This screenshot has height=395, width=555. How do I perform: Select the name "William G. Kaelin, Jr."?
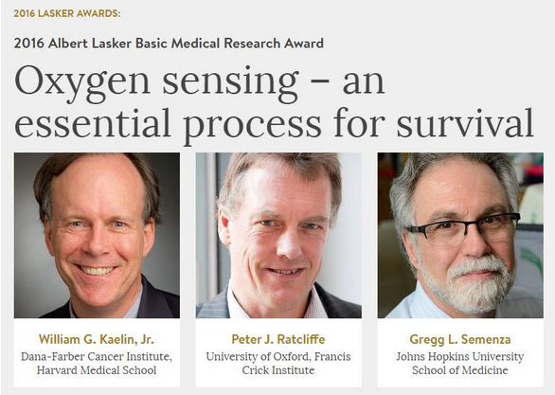pyautogui.click(x=97, y=340)
